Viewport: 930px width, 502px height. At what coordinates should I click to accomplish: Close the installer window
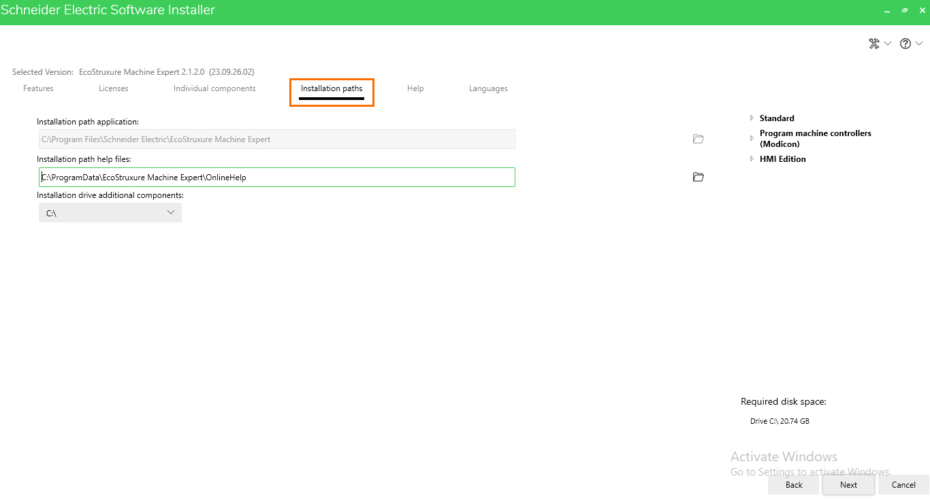point(922,11)
